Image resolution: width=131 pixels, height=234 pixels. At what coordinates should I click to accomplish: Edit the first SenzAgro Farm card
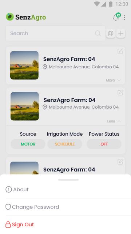120,51
